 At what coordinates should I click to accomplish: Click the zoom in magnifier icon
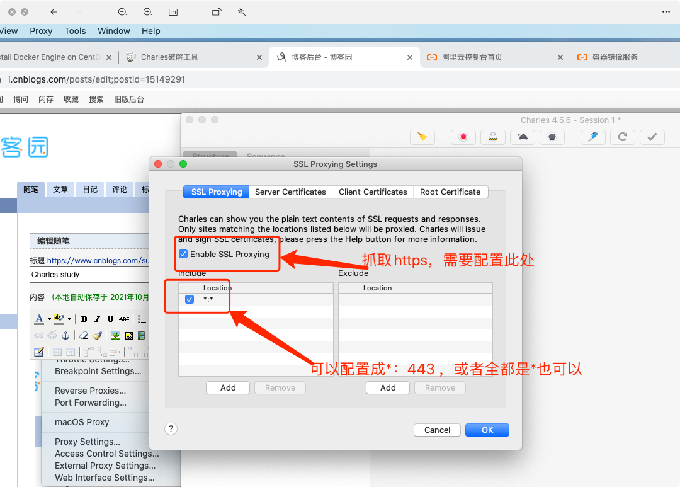click(x=148, y=12)
